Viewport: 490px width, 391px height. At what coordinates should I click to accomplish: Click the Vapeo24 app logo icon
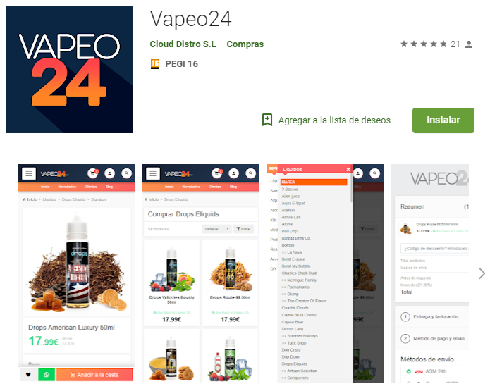tap(69, 70)
